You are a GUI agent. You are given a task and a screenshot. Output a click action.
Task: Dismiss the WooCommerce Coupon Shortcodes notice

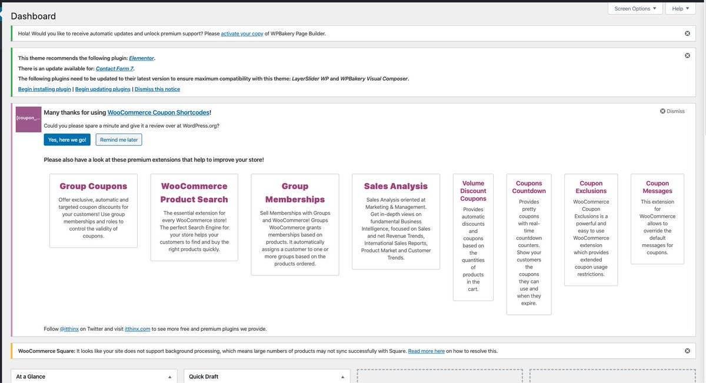(672, 111)
